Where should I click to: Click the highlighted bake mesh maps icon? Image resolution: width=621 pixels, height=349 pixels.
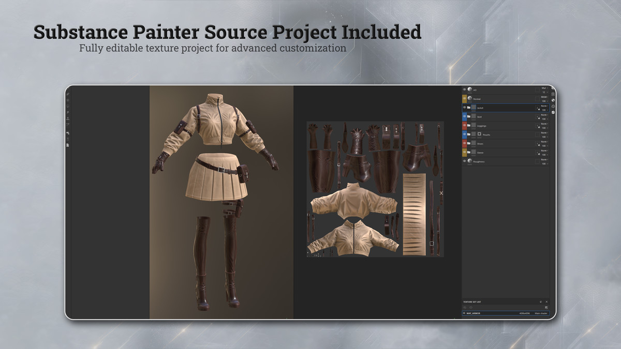coord(68,133)
